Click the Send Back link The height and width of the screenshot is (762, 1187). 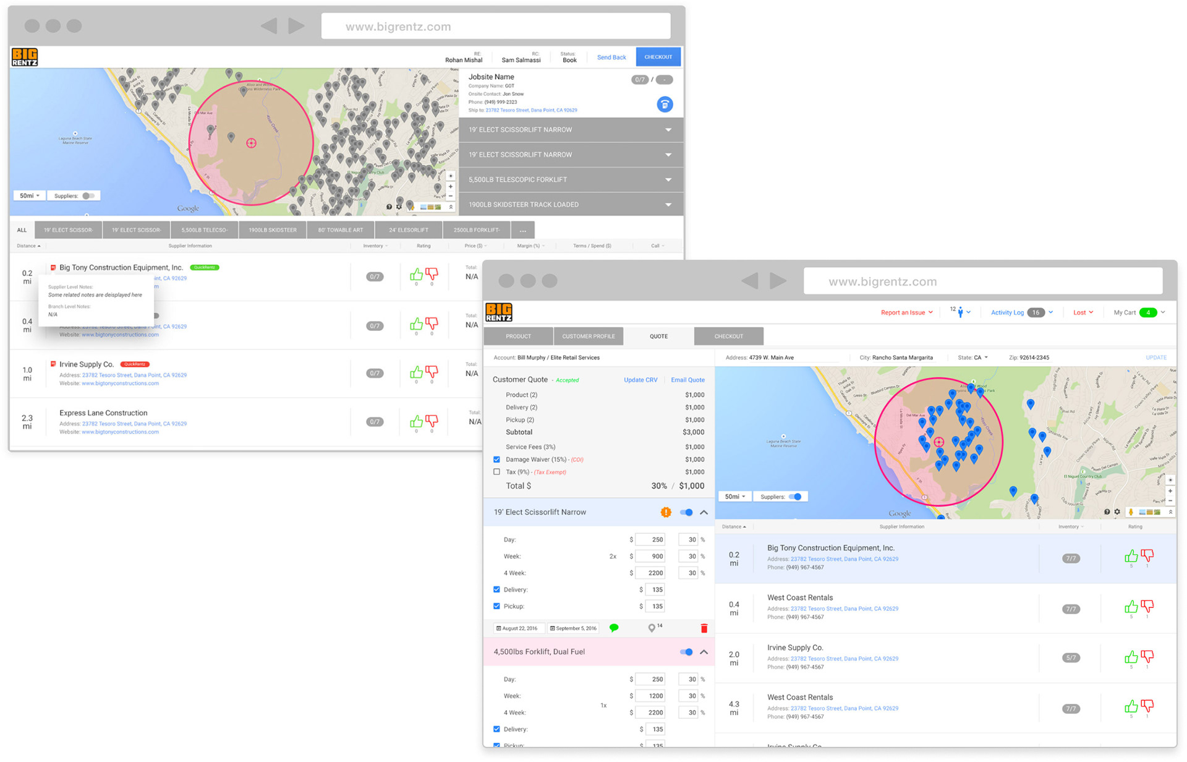click(611, 57)
